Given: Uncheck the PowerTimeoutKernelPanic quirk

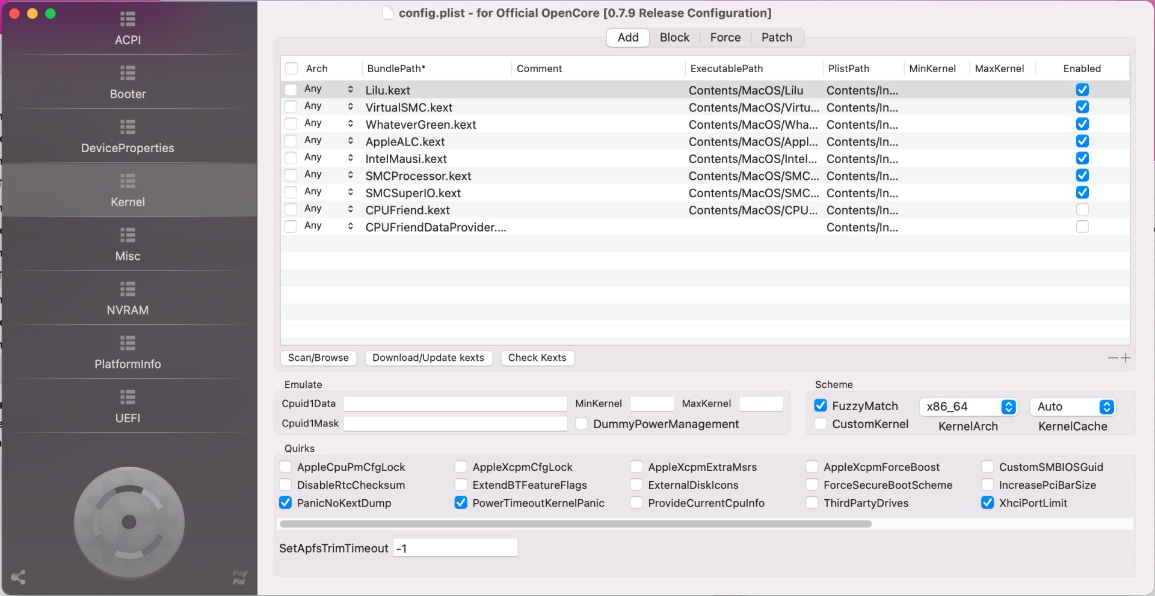Looking at the screenshot, I should tap(461, 503).
